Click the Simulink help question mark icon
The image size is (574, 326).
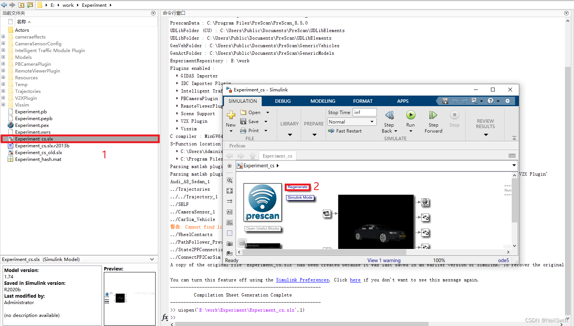pyautogui.click(x=491, y=101)
